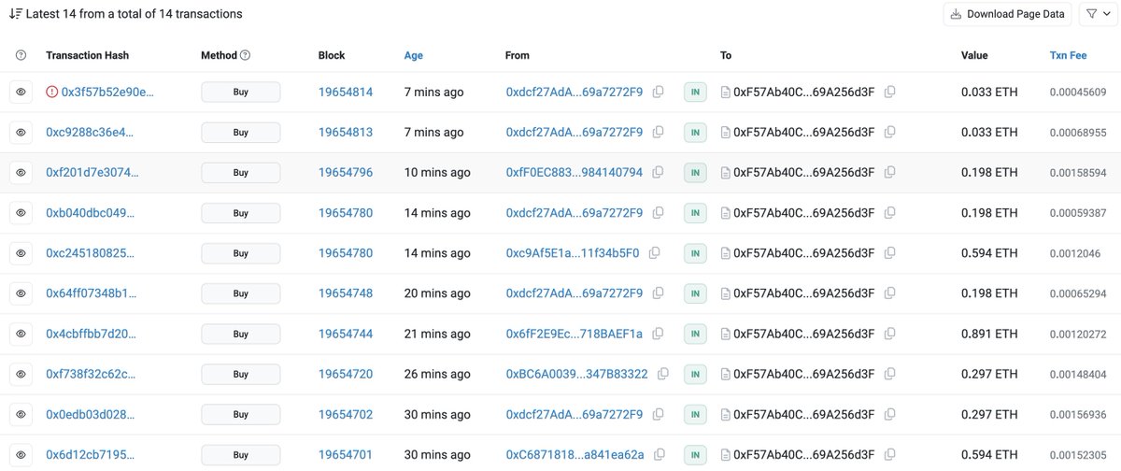The width and height of the screenshot is (1121, 471).
Task: Click Buy method tag for 0xc245180825…
Action: coord(241,253)
